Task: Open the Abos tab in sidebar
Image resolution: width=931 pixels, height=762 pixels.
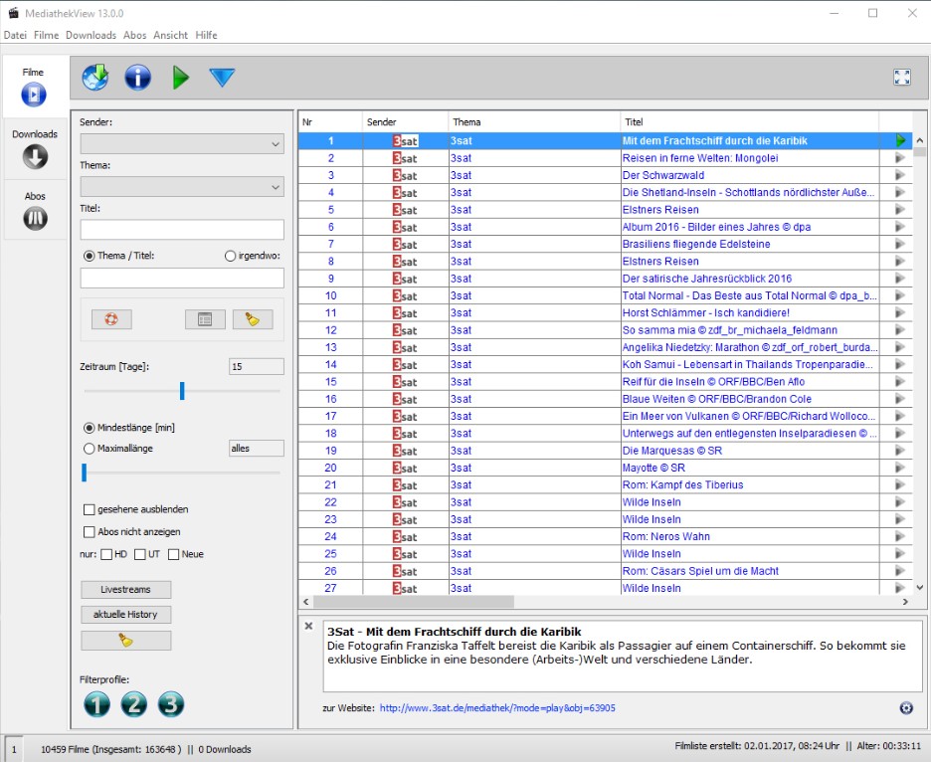Action: (x=35, y=211)
